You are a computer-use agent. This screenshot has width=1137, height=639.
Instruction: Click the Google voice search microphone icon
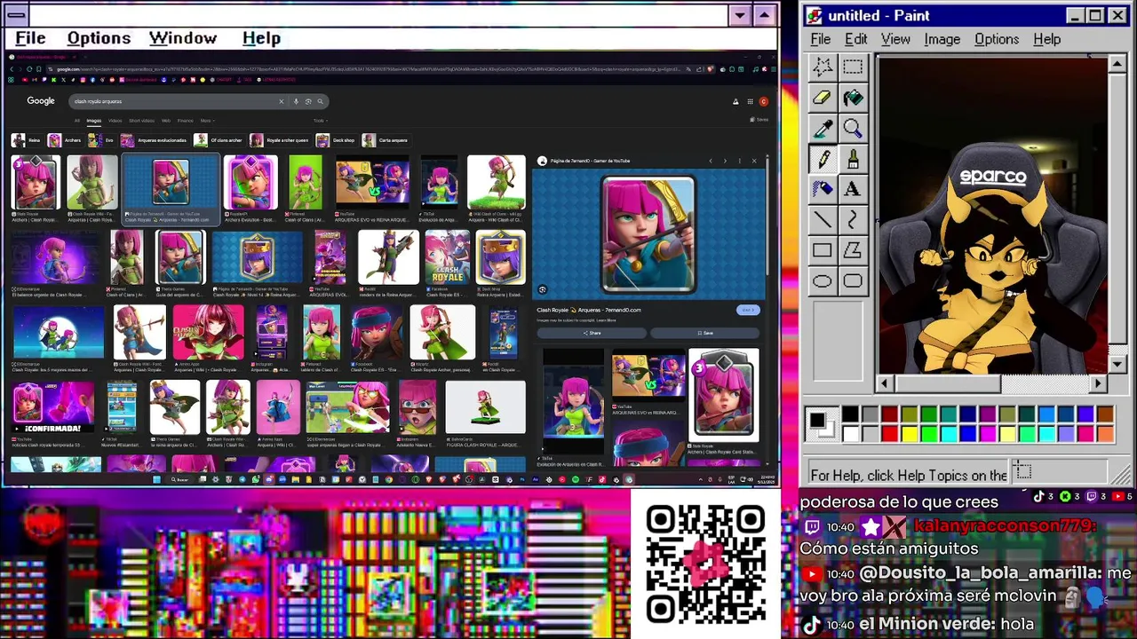point(296,101)
